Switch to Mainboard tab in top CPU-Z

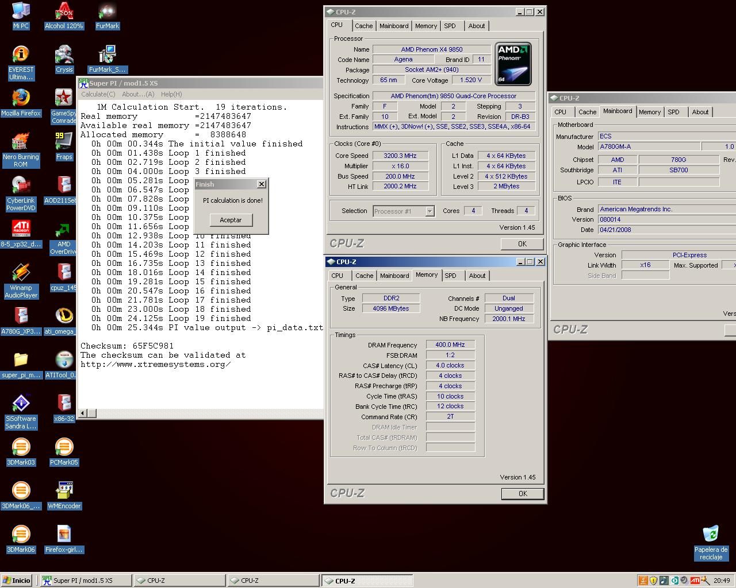[394, 26]
